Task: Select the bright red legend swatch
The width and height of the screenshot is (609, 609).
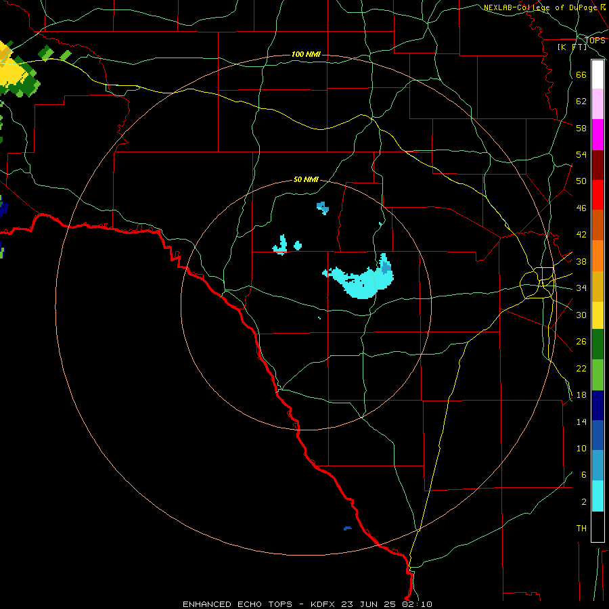Action: coord(597,195)
